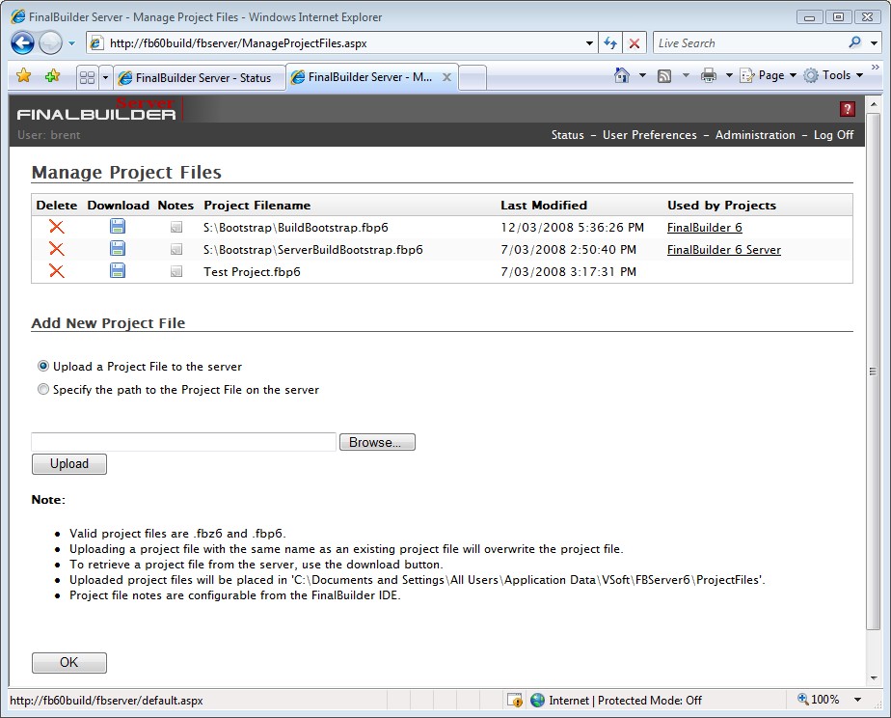Click the file path input field
This screenshot has height=718, width=891.
pyautogui.click(x=184, y=442)
